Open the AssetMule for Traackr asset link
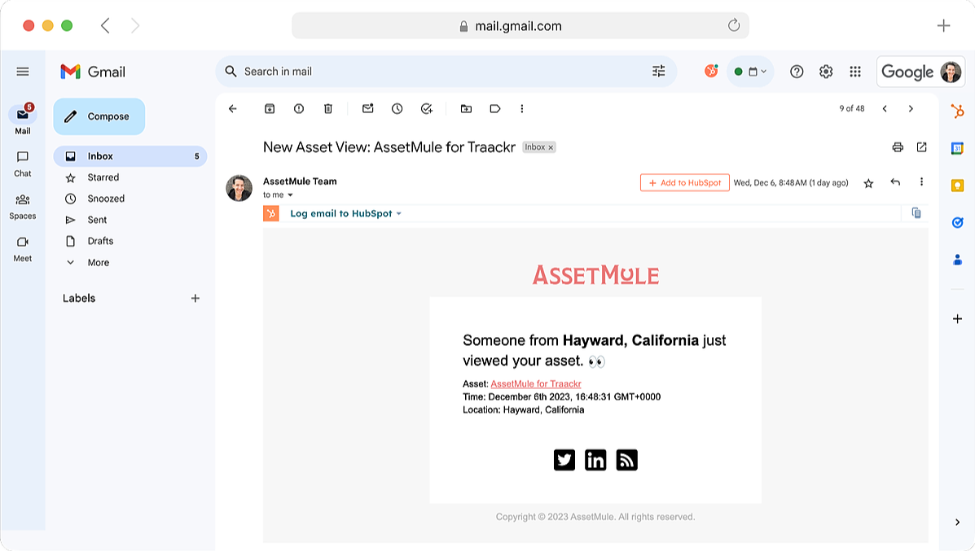This screenshot has height=551, width=975. (535, 383)
